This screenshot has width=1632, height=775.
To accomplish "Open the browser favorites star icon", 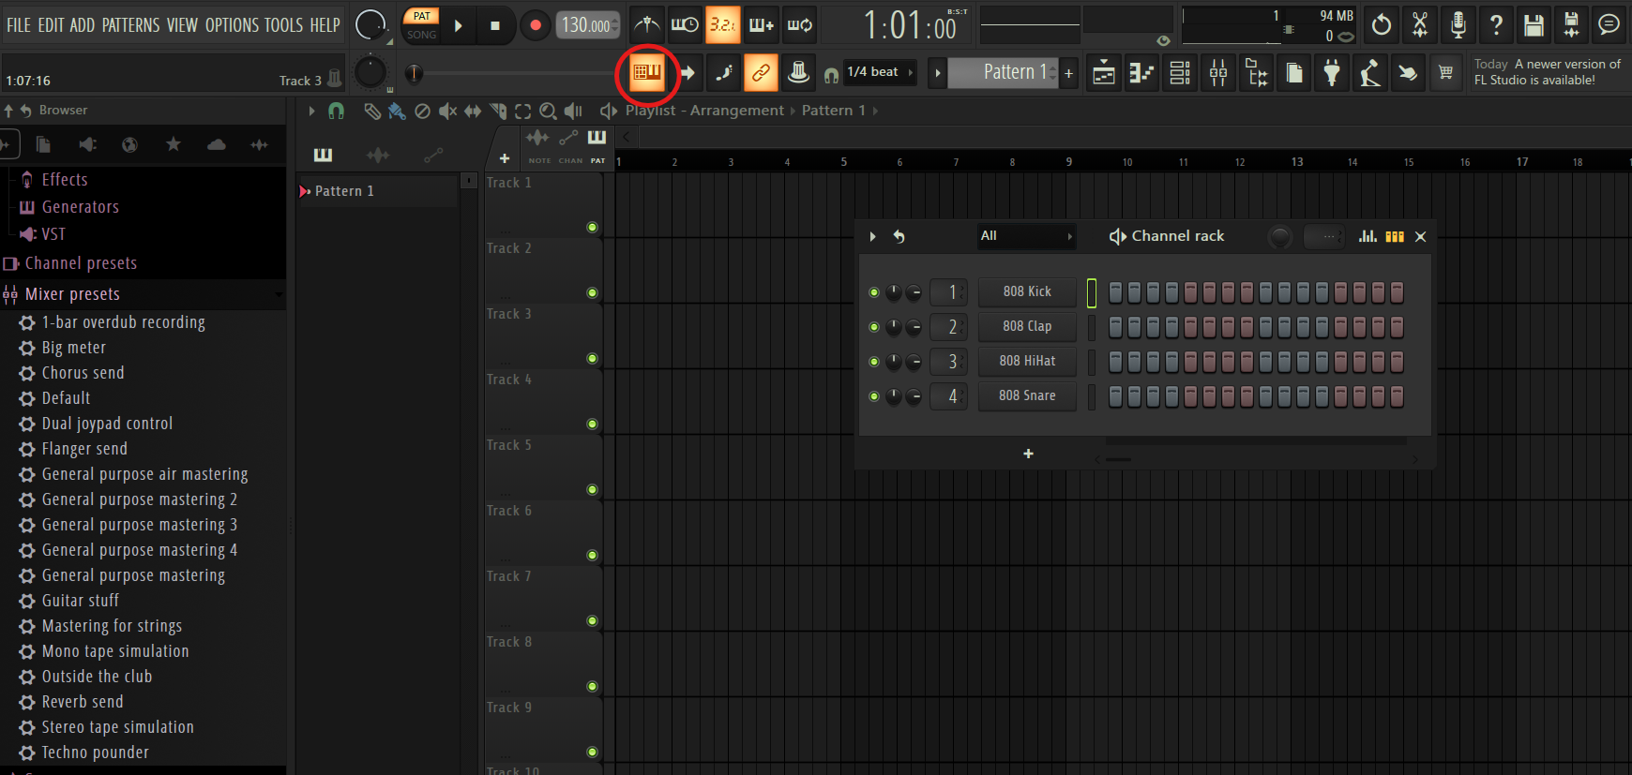I will (174, 144).
